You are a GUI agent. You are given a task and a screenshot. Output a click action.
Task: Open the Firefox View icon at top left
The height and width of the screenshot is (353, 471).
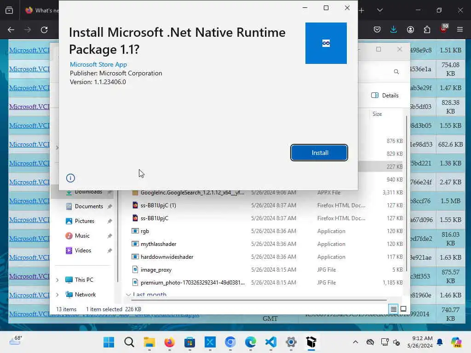tap(9, 10)
